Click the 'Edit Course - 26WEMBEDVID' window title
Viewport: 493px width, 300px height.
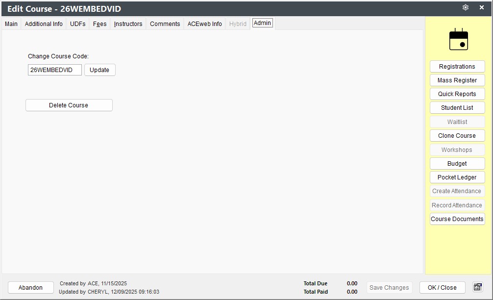[x=64, y=9]
